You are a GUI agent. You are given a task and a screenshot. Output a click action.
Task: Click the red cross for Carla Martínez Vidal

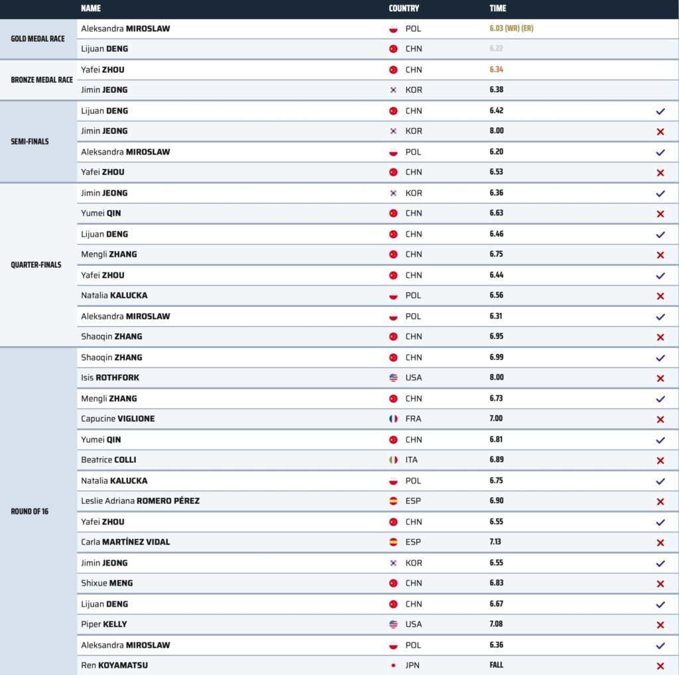point(660,542)
